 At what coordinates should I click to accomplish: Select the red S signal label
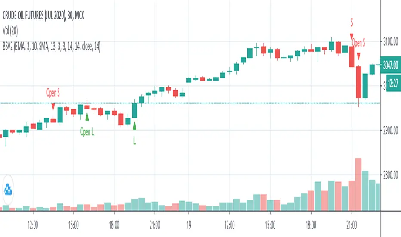coord(352,21)
